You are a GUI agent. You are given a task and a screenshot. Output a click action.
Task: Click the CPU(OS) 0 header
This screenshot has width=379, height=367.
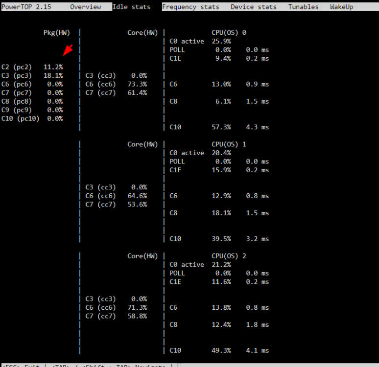pyautogui.click(x=229, y=33)
